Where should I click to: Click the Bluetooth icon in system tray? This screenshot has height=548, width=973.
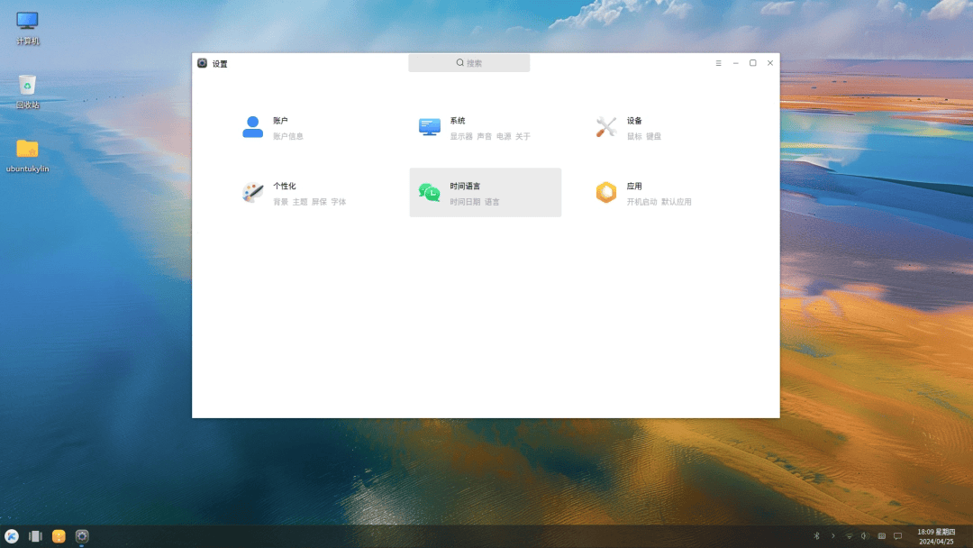(817, 536)
